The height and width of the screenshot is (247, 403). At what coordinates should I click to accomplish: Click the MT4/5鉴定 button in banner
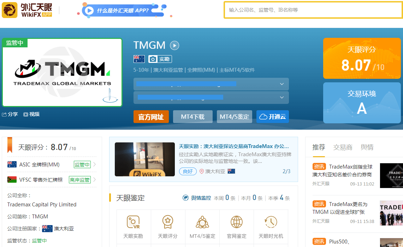(x=235, y=117)
